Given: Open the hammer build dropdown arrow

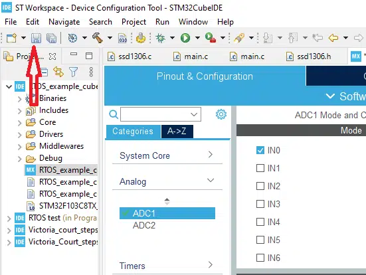Looking at the screenshot, I should 110,38.
